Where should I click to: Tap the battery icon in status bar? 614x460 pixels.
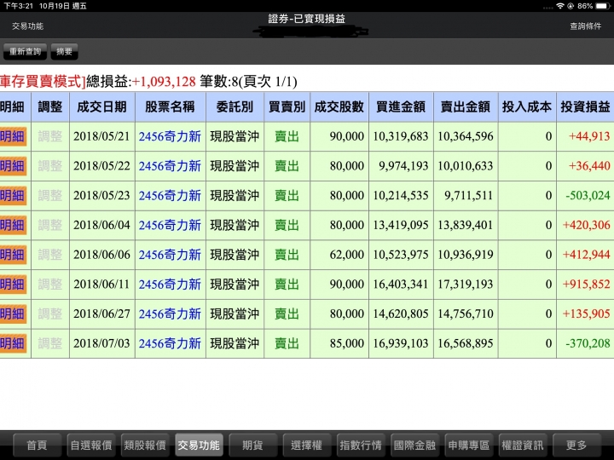point(603,6)
